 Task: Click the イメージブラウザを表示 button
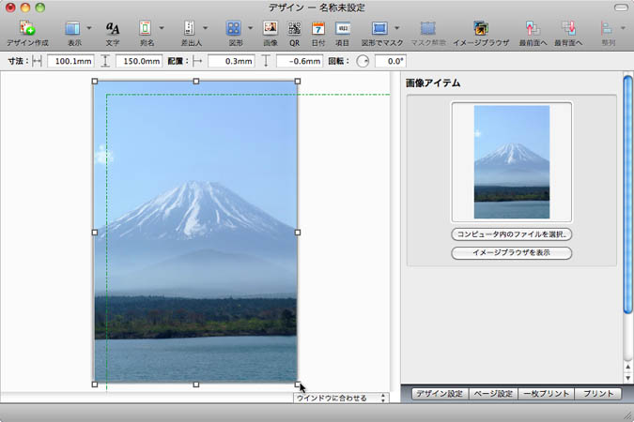[512, 253]
